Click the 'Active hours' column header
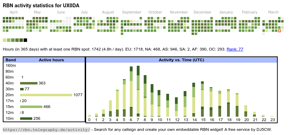The image size is (302, 135). (x=51, y=60)
